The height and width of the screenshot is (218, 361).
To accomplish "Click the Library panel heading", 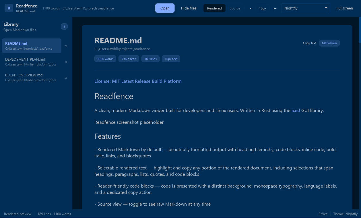I will (11, 24).
